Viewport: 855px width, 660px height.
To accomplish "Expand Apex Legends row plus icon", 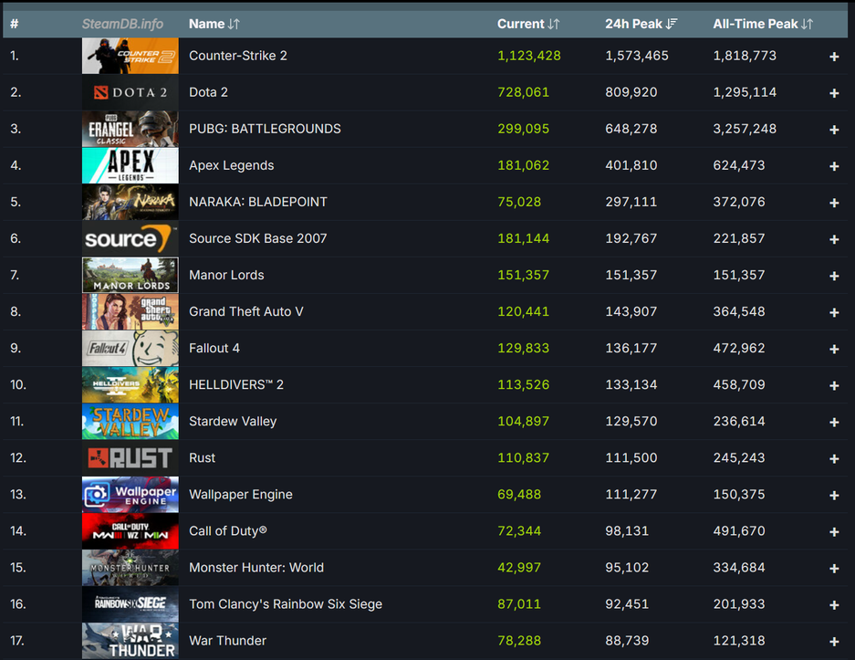I will (x=834, y=166).
